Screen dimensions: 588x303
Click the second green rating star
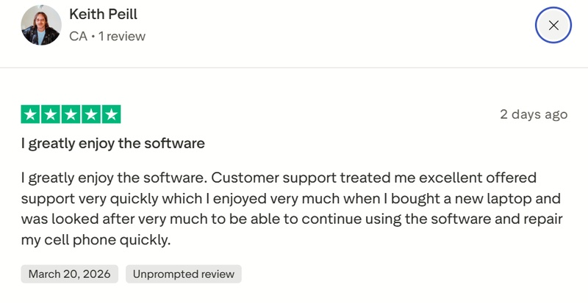pos(51,114)
